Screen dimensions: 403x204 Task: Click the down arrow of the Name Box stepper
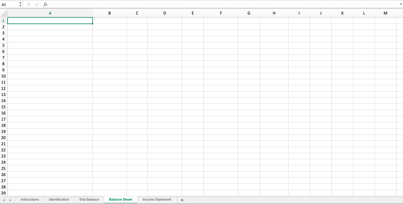[x=20, y=6]
